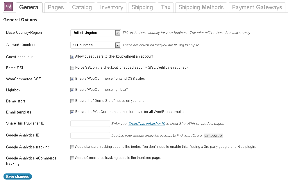The width and height of the screenshot is (288, 181).
Task: Open the Tax tab
Action: [165, 8]
